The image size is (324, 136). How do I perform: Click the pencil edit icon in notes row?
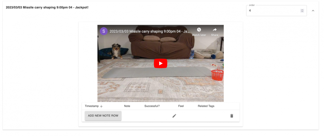coord(174,116)
